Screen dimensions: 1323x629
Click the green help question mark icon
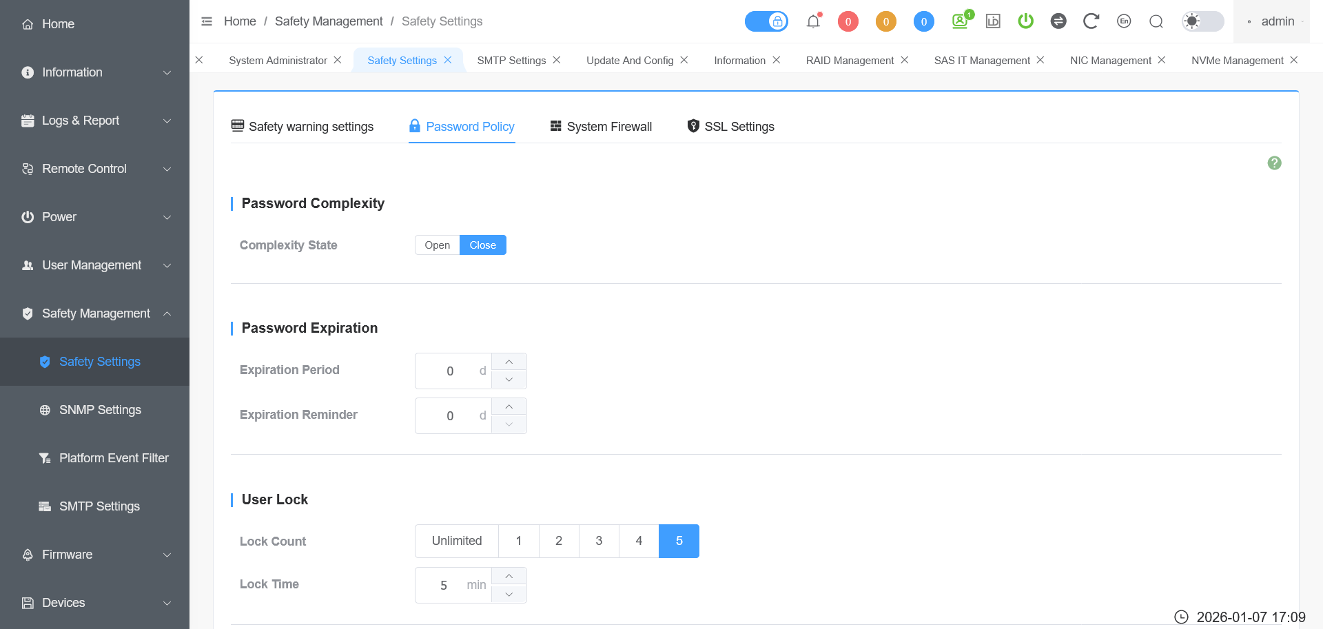[1274, 163]
